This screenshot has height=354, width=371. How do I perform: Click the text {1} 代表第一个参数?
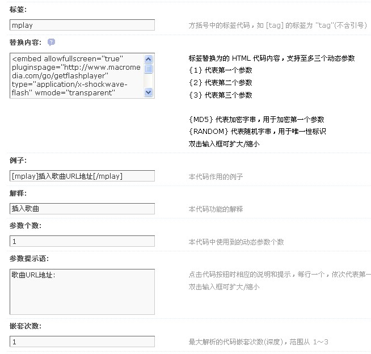[x=220, y=70]
